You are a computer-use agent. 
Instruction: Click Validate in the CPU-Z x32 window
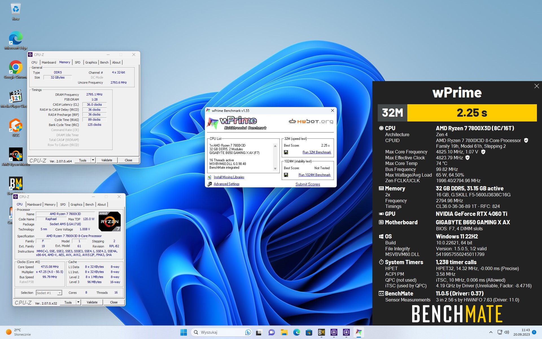pyautogui.click(x=92, y=302)
